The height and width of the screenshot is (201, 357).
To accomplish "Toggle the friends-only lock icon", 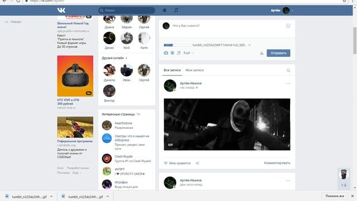I will pyautogui.click(x=262, y=53).
